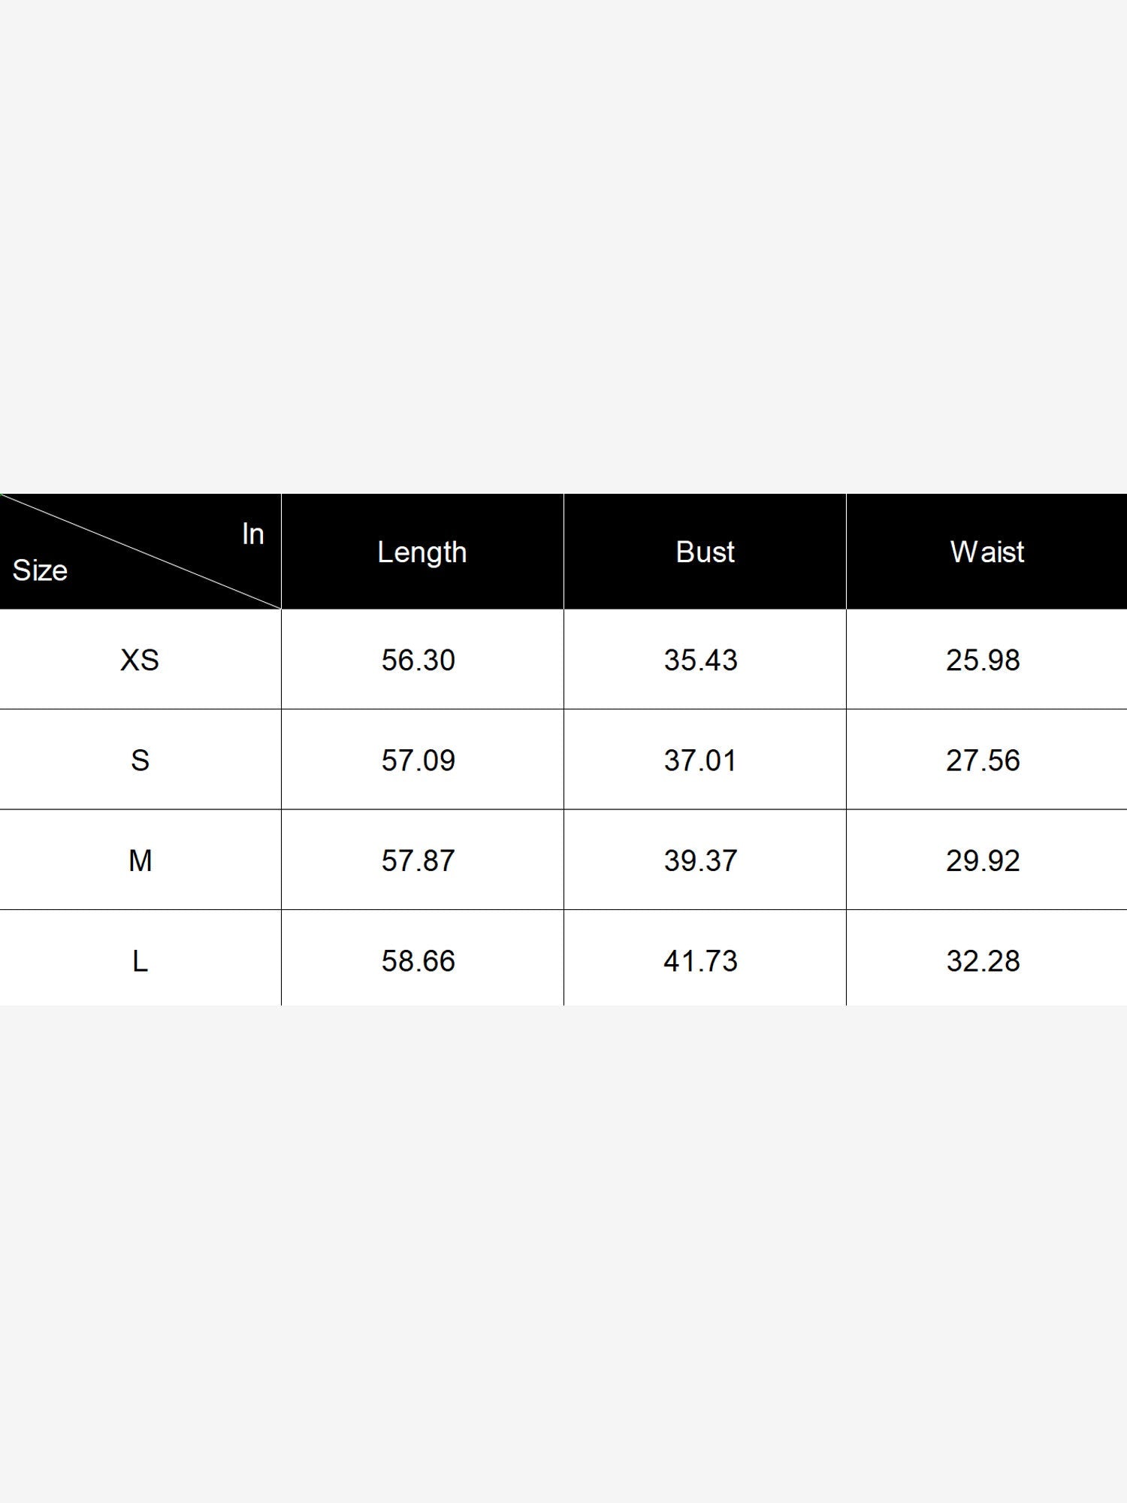Click XS bust value 35.43

(700, 661)
